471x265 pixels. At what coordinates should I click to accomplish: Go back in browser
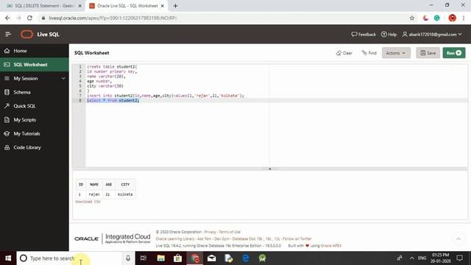tap(7, 18)
